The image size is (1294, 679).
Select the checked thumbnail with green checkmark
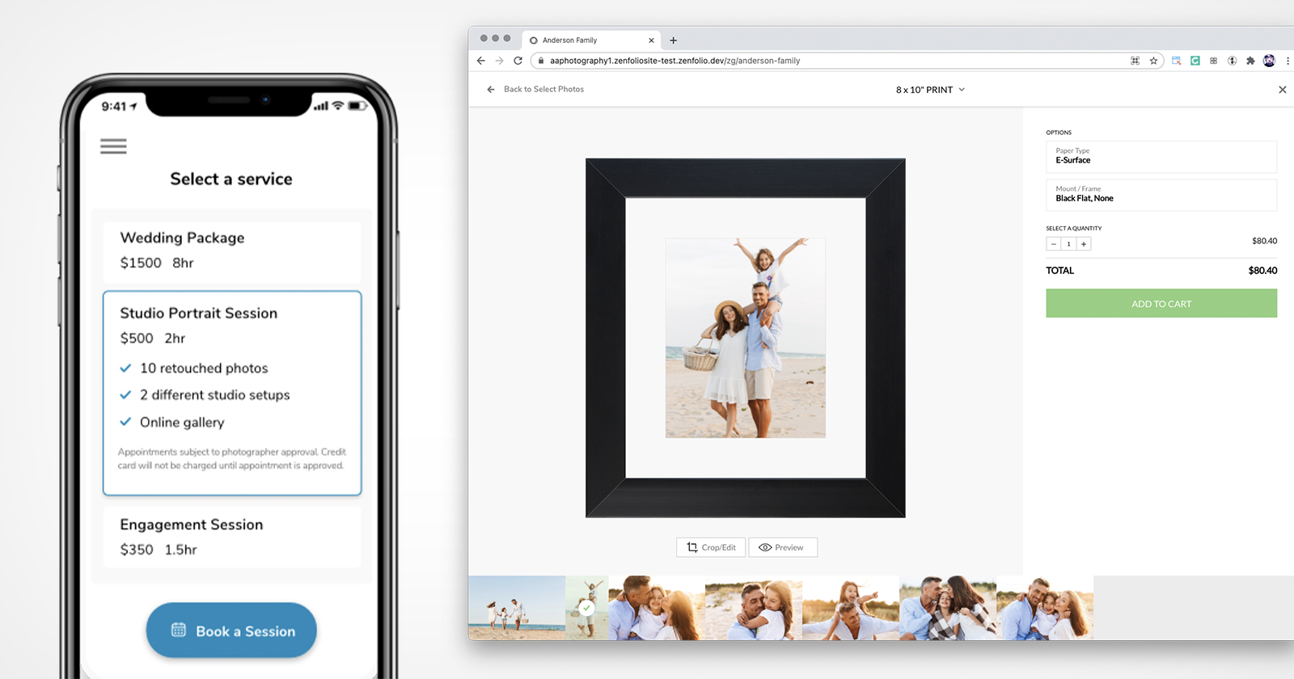coord(587,608)
